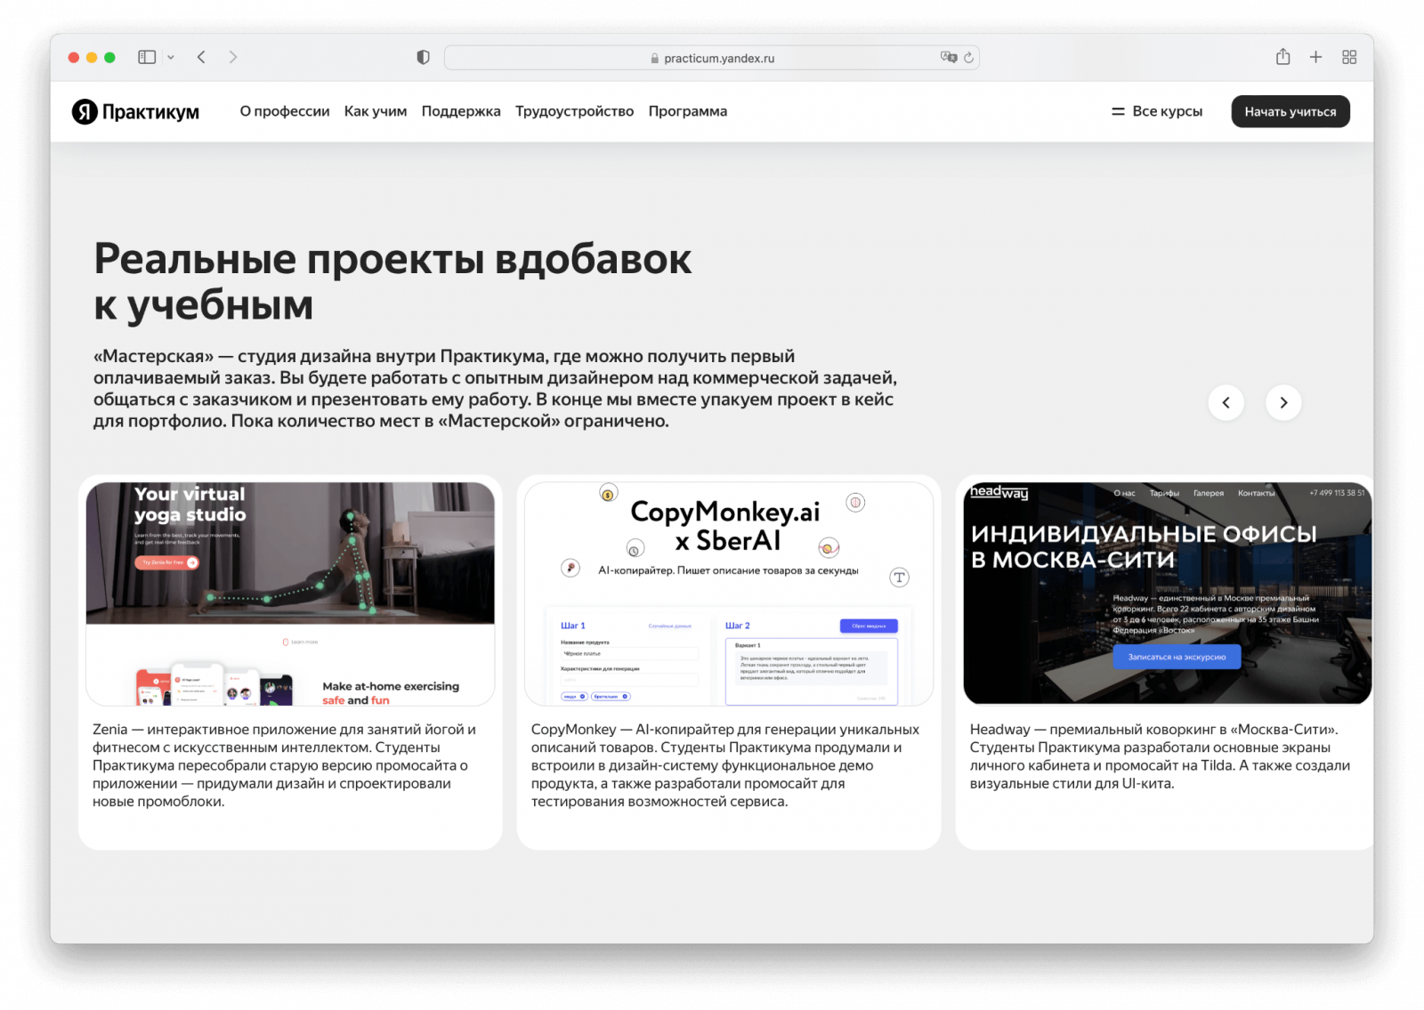This screenshot has width=1424, height=1010.
Task: Open sidebar options dropdown arrow
Action: point(171,57)
